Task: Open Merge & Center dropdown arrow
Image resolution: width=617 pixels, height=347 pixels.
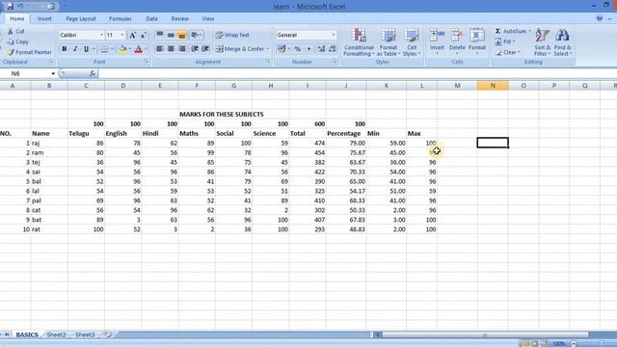Action: pos(268,49)
